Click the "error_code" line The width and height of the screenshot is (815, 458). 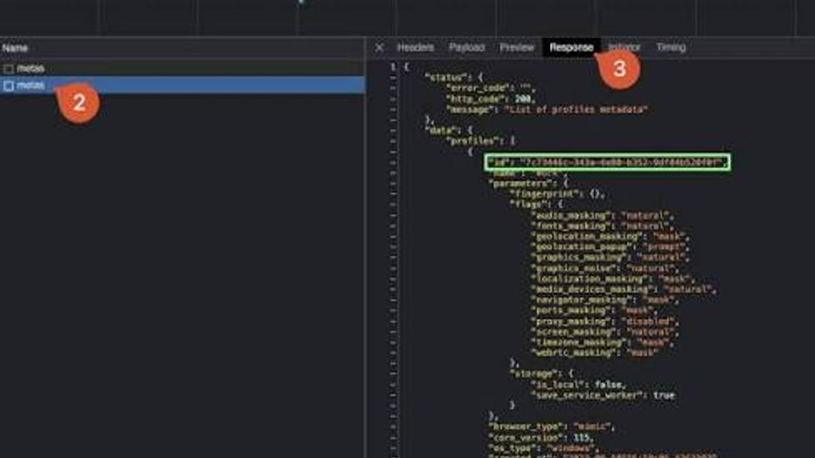click(x=490, y=88)
